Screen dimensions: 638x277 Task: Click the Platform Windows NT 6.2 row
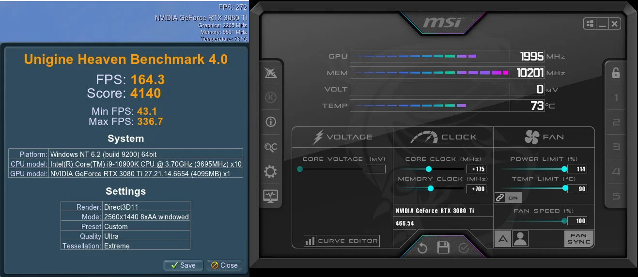[126, 154]
